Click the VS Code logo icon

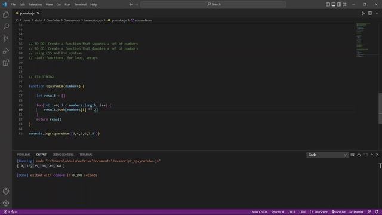5,4
